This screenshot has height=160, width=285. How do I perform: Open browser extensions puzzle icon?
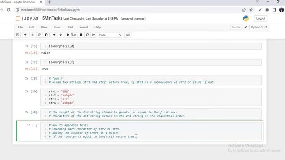[267, 10]
